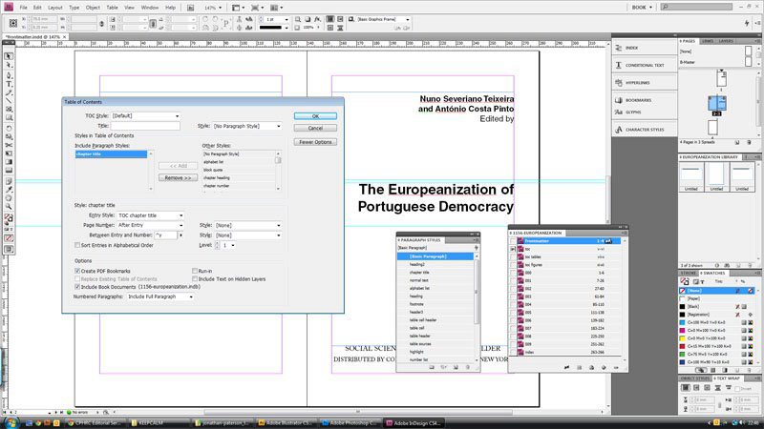
Task: Open the Object menu
Action: click(93, 8)
